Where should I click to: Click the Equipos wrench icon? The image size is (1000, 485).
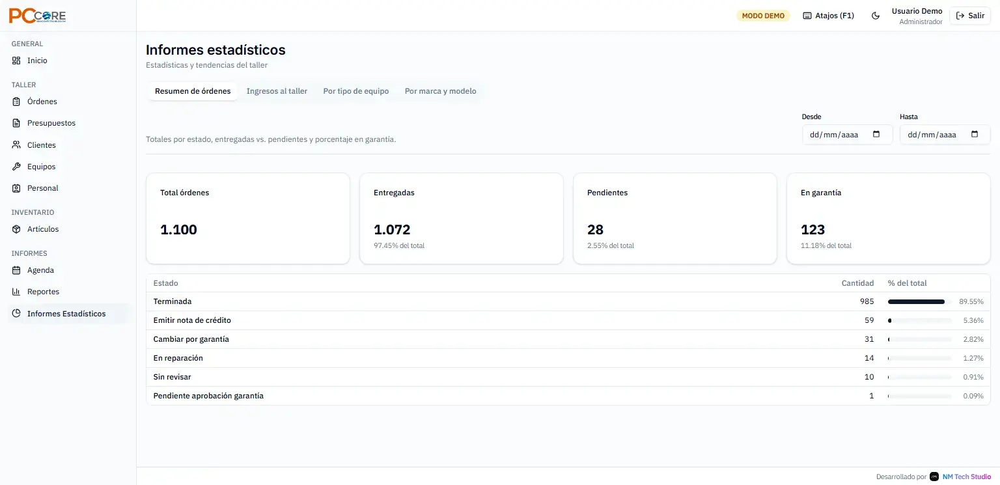pos(16,167)
